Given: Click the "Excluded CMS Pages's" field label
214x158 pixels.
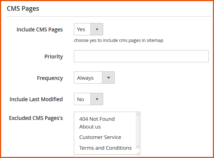Looking at the screenshot, I should pyautogui.click(x=36, y=118).
